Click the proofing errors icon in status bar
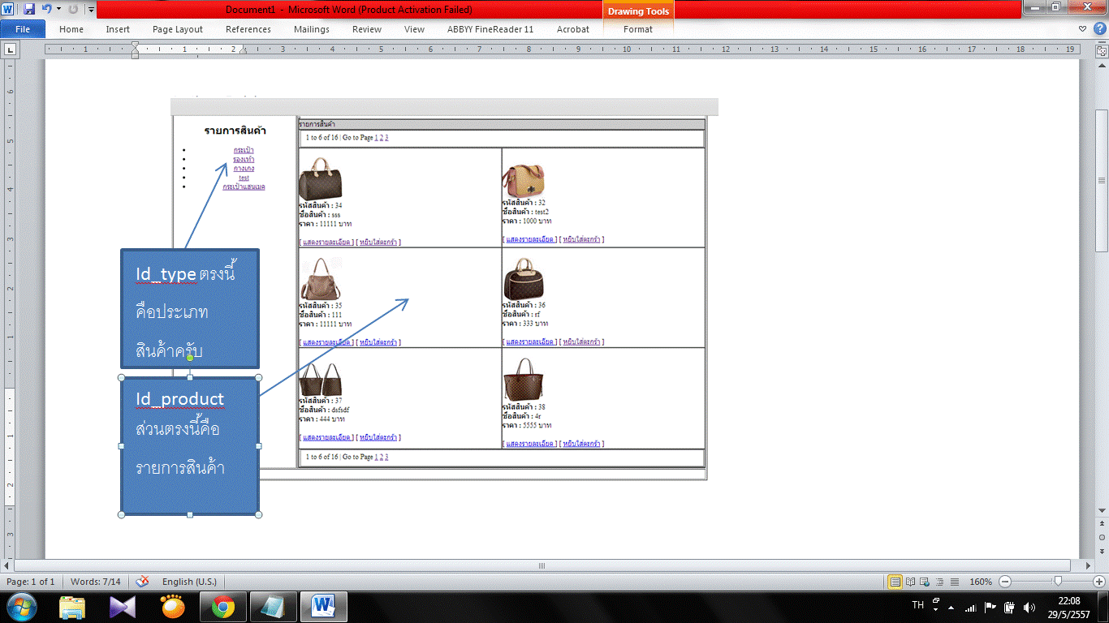The image size is (1109, 623). [x=142, y=582]
